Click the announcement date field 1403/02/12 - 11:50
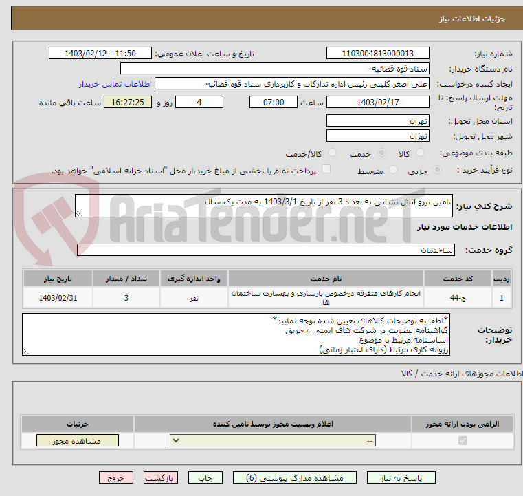The width and height of the screenshot is (523, 496). pos(100,53)
